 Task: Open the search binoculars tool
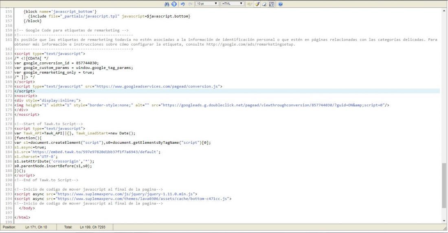tap(167, 4)
